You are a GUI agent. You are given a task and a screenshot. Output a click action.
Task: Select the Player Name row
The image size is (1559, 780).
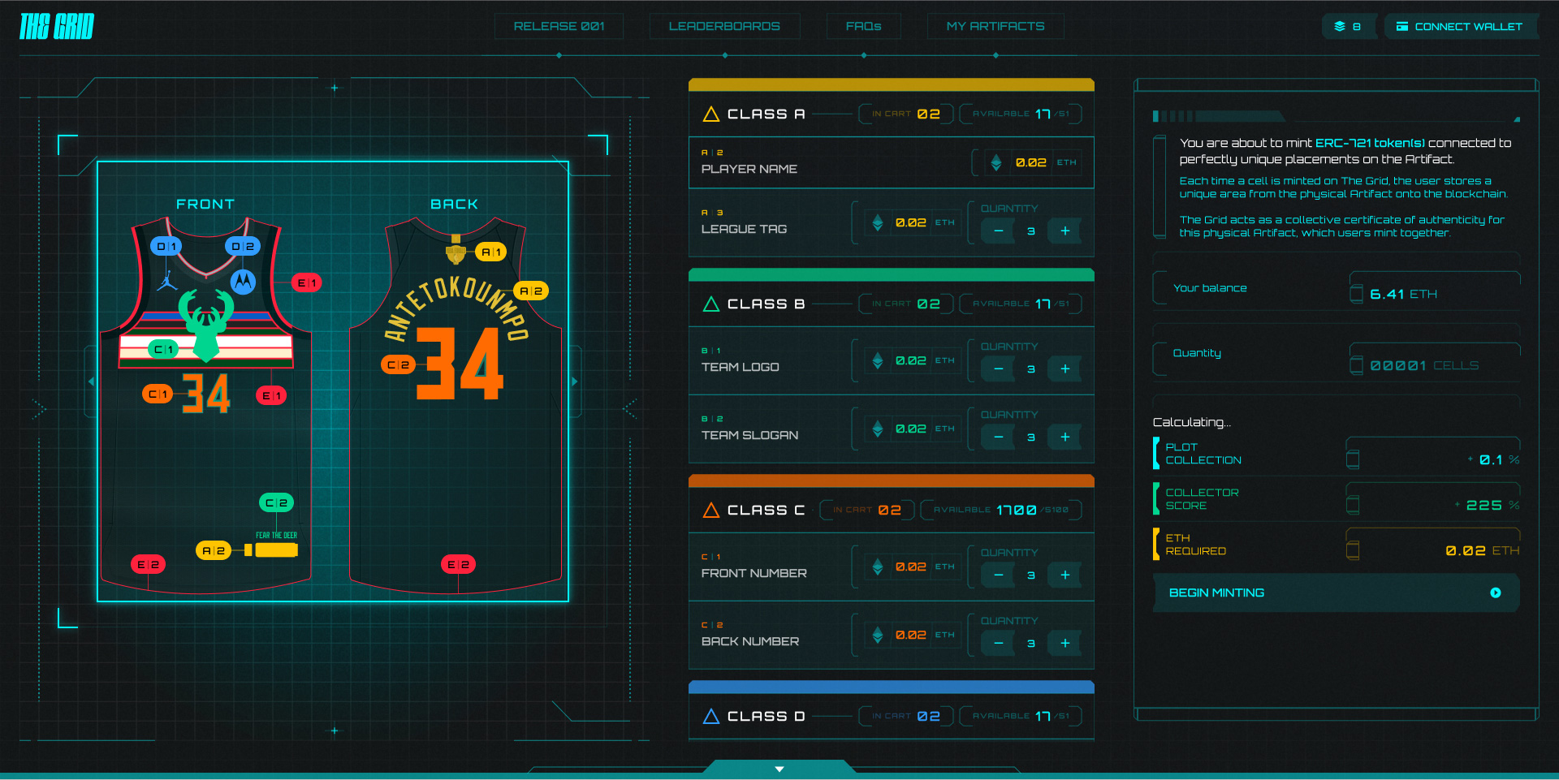892,162
